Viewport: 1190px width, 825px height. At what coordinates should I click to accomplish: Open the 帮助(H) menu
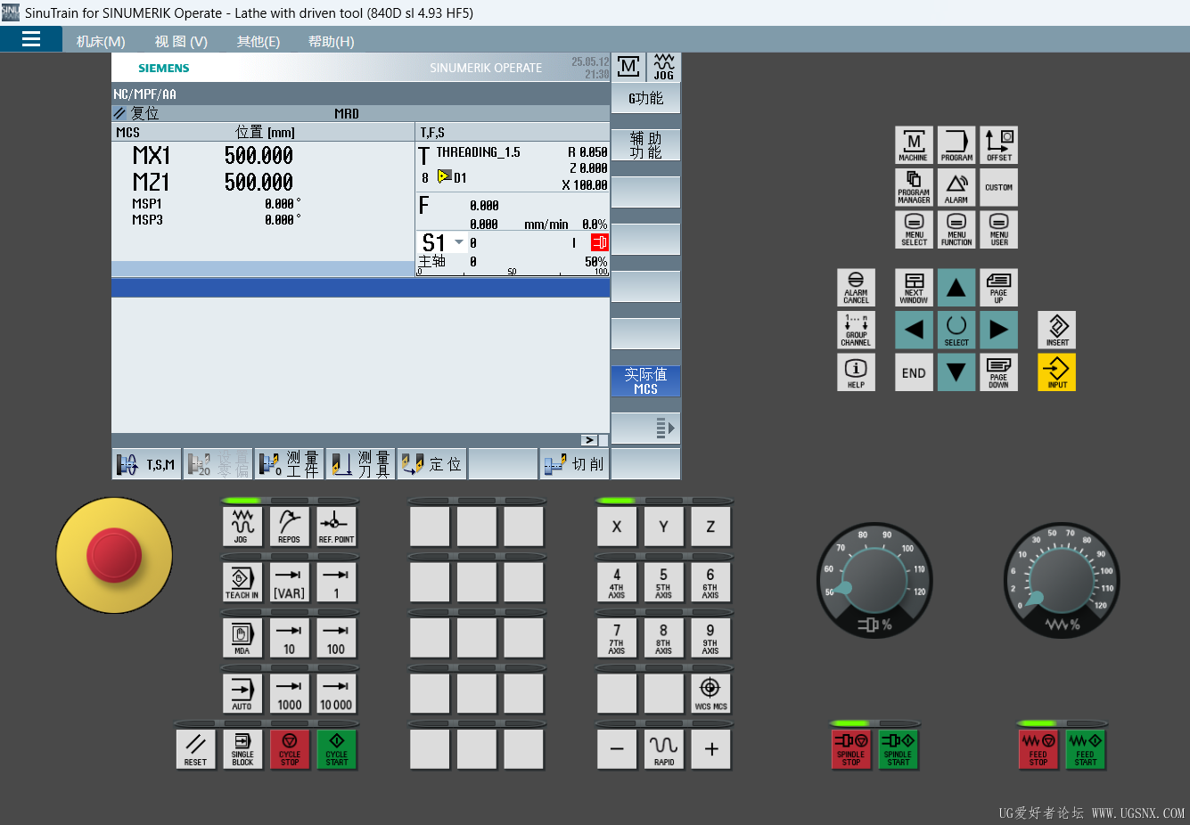pyautogui.click(x=331, y=41)
